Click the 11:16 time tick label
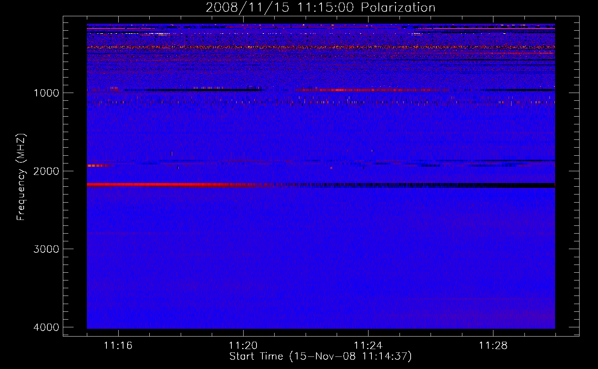 (118, 346)
